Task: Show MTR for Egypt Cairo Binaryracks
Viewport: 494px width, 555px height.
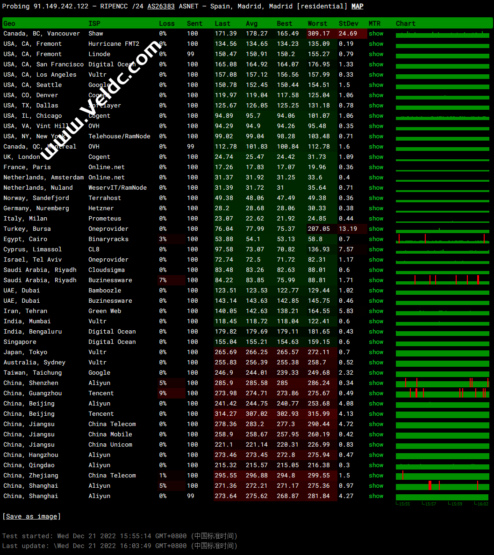Action: [x=376, y=239]
